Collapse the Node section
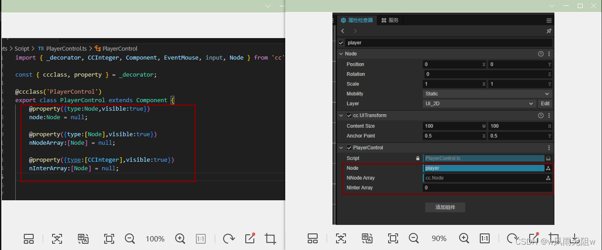Screen dimensions: 602x250 (341, 54)
